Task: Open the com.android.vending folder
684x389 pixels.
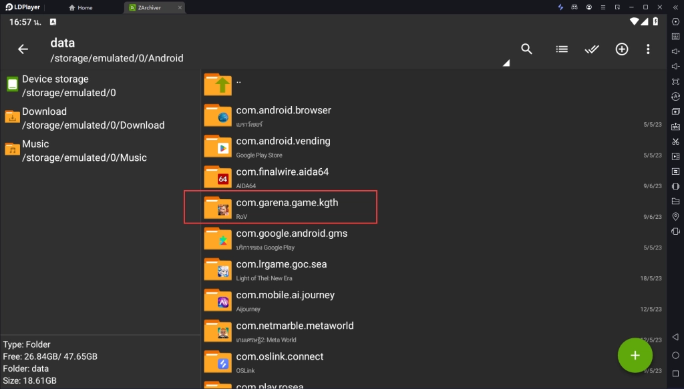Action: point(434,147)
